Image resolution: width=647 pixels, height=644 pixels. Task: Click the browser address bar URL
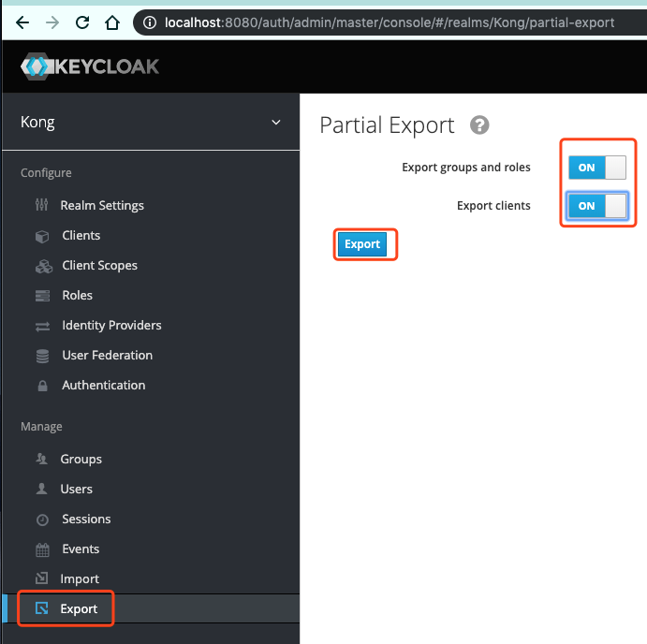click(390, 22)
